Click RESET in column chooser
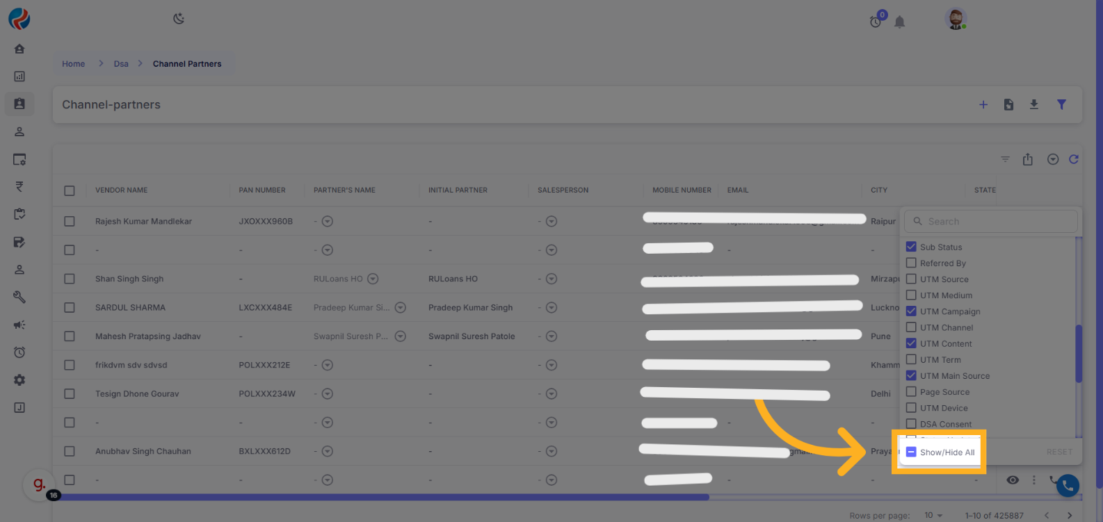 click(1059, 452)
